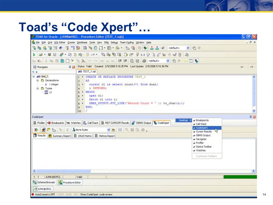This screenshot has width=273, height=205.
Task: Click the horizontal scrollbar thumb in Results pane
Action: pyautogui.click(x=63, y=171)
